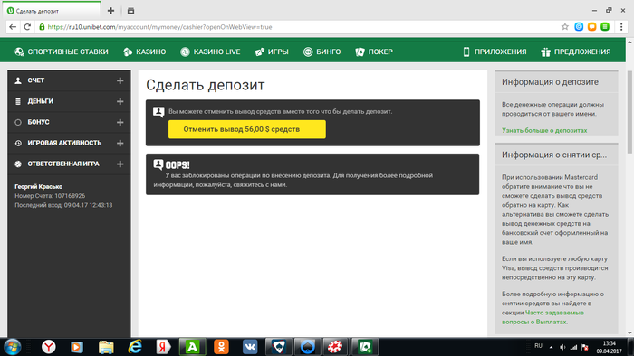Click the person icon by the withdrawal notice
Viewport: 634px width, 356px height.
[x=158, y=112]
